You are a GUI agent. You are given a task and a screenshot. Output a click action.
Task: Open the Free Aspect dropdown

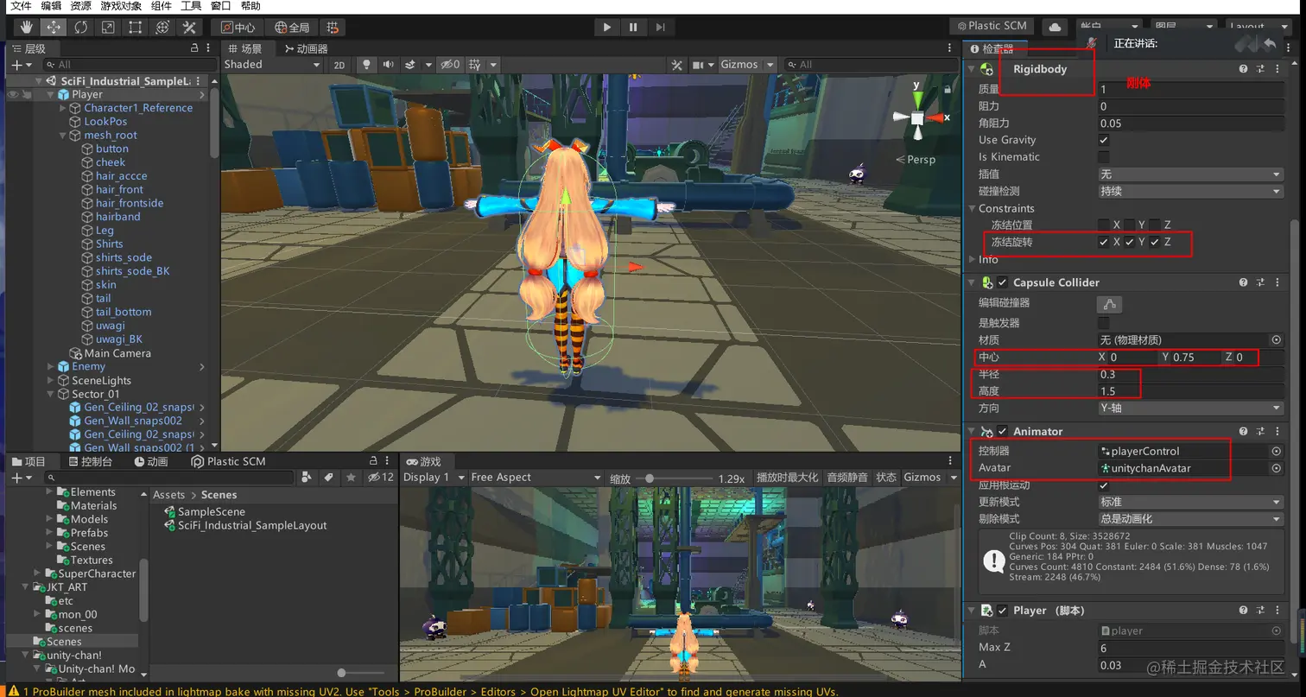536,478
